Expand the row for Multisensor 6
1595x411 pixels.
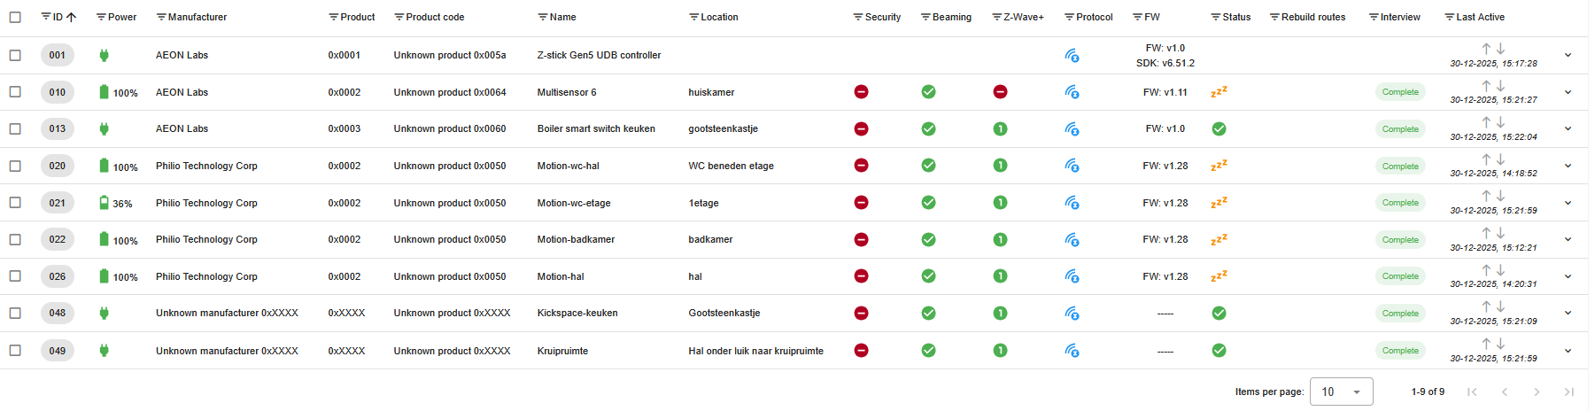tap(1568, 92)
